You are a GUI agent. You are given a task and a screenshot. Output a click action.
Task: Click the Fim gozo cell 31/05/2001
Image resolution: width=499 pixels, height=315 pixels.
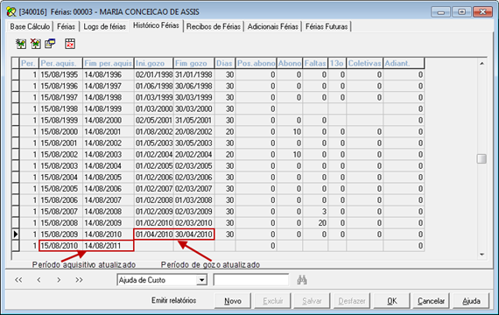[193, 120]
